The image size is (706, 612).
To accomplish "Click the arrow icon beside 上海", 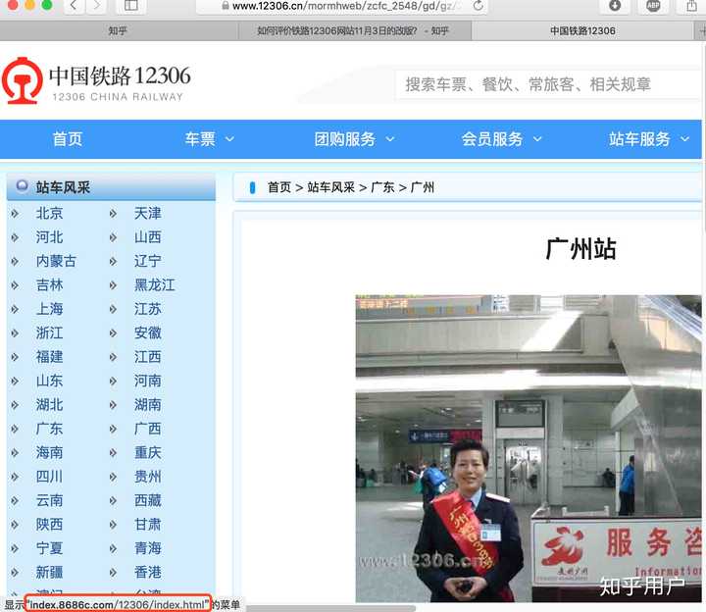I will point(15,309).
